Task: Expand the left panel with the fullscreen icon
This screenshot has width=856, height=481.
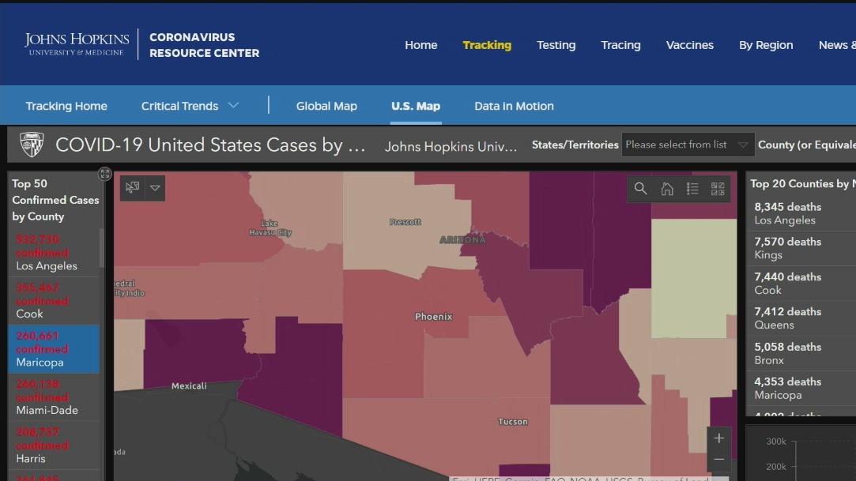Action: (105, 174)
